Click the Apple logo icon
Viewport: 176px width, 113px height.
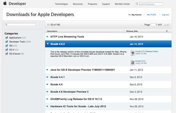[x=5, y=3]
